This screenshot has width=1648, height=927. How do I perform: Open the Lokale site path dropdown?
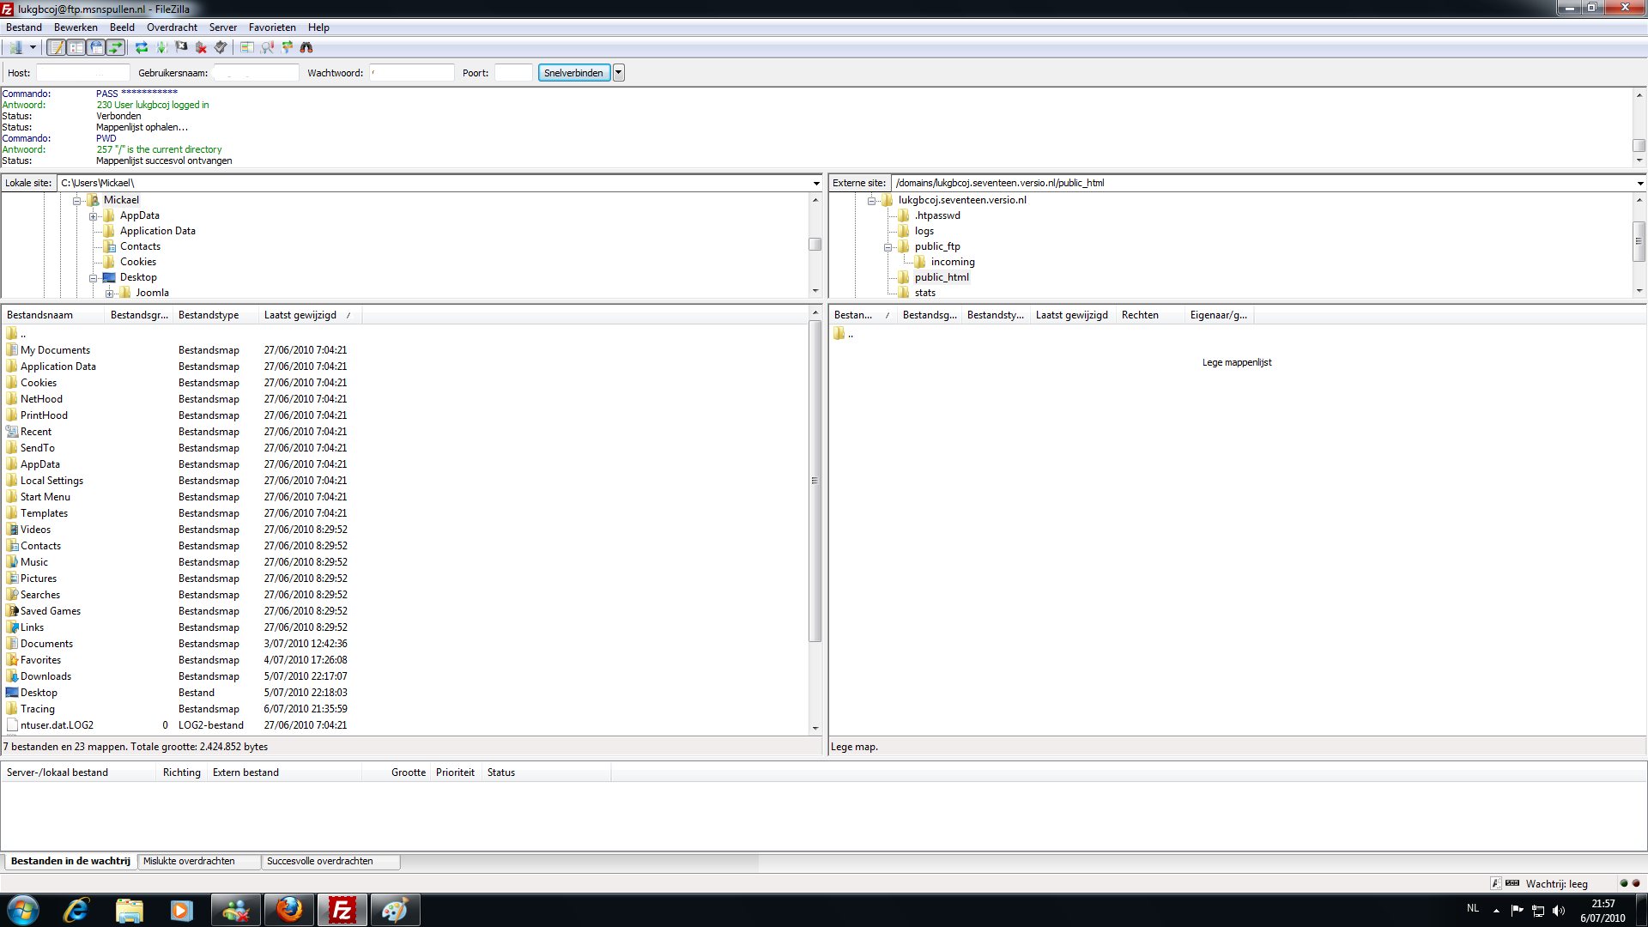point(816,183)
